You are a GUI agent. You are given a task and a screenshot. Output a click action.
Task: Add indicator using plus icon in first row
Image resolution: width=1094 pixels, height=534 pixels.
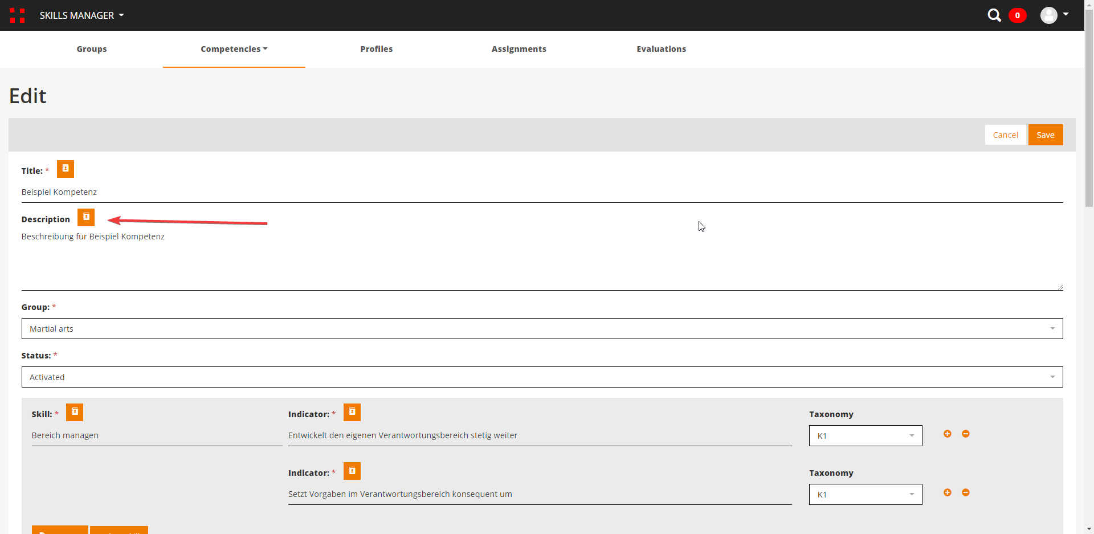(948, 434)
